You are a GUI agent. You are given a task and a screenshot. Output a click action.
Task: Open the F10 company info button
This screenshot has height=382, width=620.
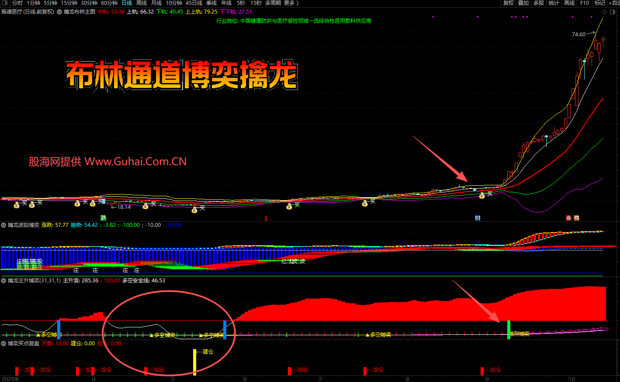[585, 3]
